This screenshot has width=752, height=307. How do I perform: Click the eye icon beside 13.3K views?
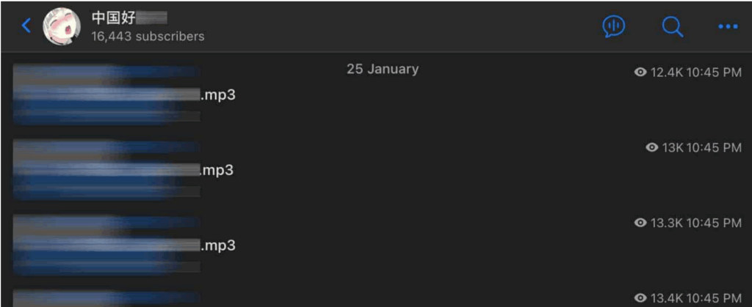640,223
